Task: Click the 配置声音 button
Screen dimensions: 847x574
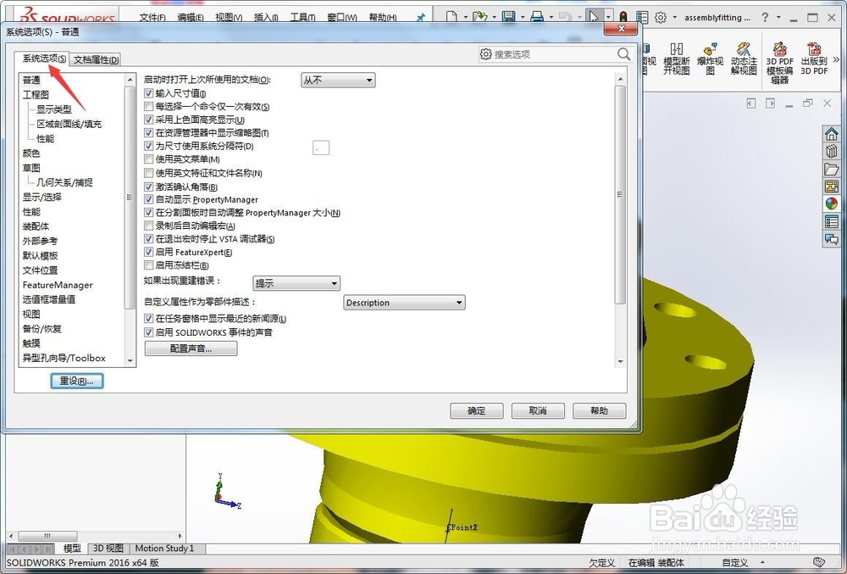Action: pos(191,348)
